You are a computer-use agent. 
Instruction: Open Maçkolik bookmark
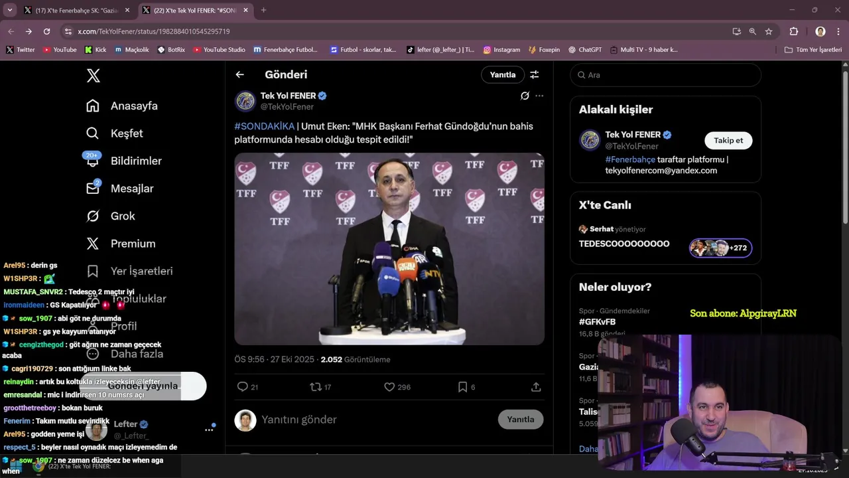131,50
